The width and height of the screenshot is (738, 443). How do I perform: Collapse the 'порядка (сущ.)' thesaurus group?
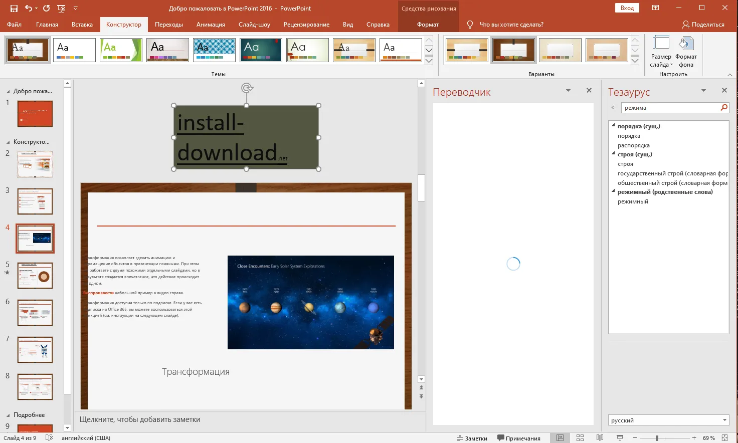pos(613,126)
